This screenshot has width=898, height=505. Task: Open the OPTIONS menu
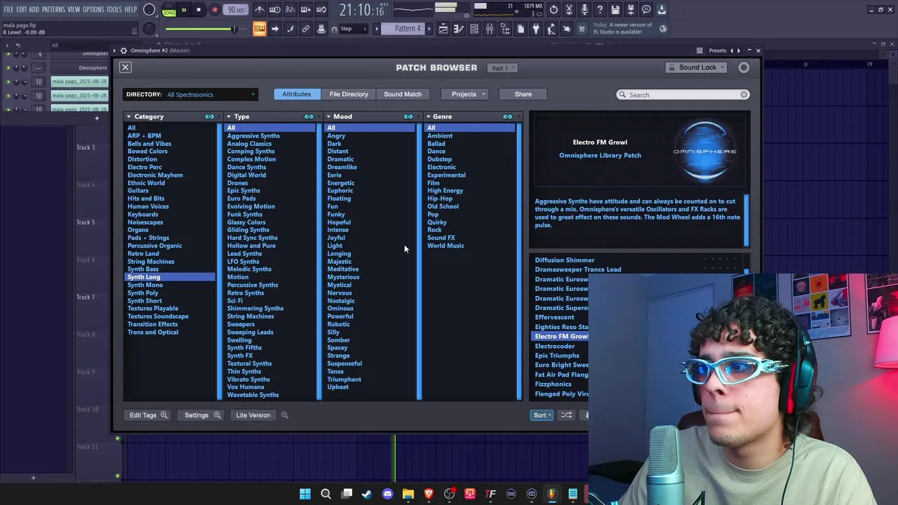(x=93, y=10)
